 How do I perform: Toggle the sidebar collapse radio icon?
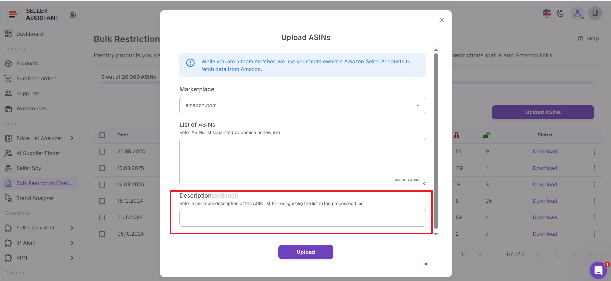tap(73, 15)
